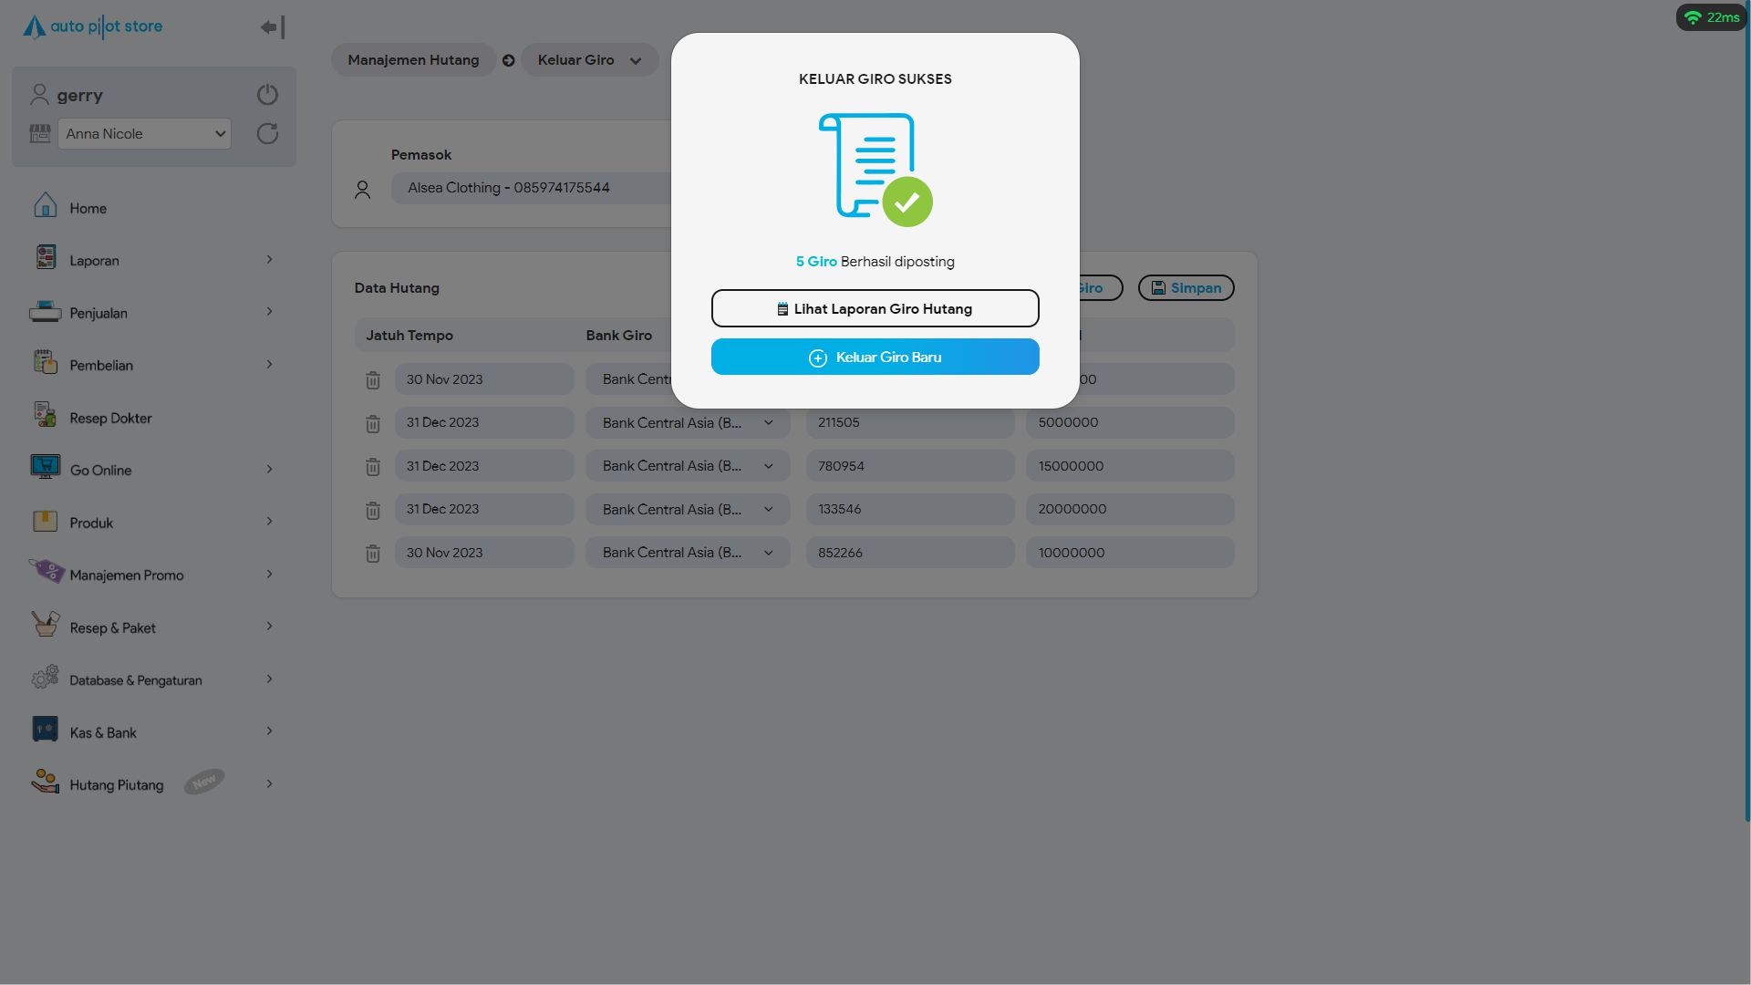Click trash icon for giro 852266

tap(373, 554)
